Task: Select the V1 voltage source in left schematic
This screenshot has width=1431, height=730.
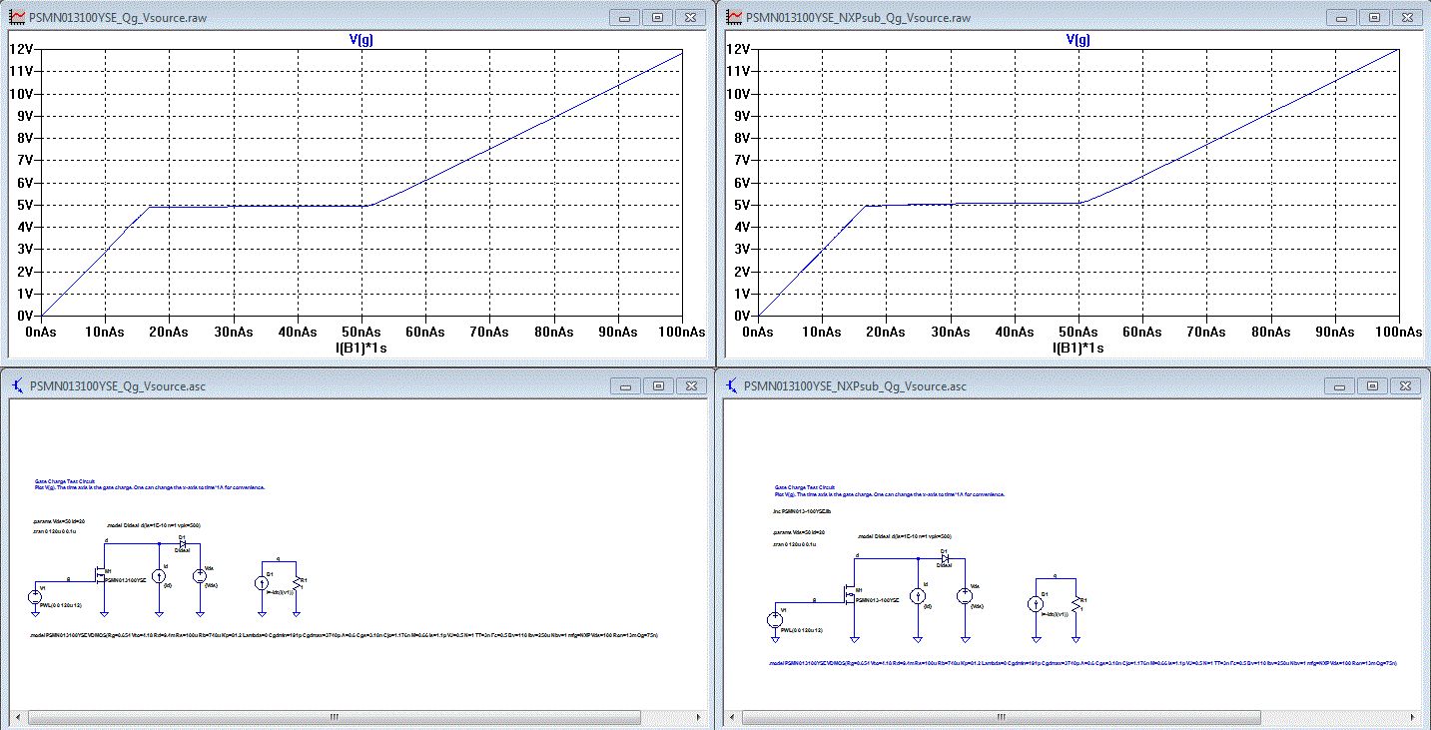Action: pos(37,596)
